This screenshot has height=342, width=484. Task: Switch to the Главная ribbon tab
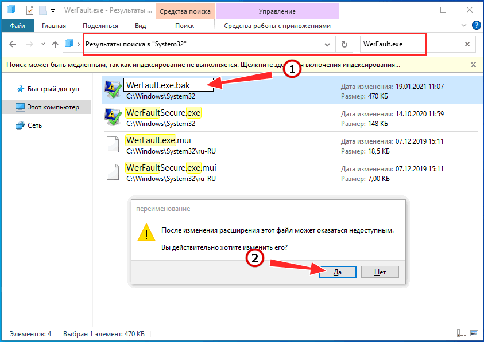54,26
